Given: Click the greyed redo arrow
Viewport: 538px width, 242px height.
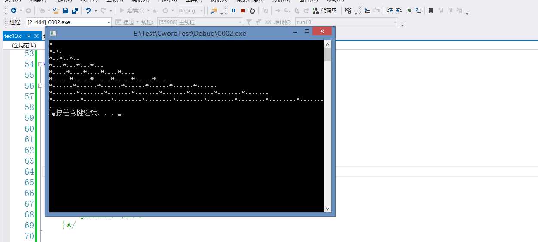Looking at the screenshot, I should (103, 10).
